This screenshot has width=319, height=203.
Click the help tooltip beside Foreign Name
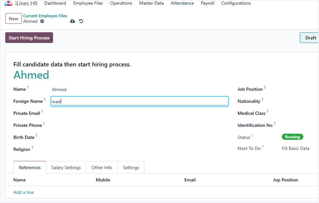[45, 100]
